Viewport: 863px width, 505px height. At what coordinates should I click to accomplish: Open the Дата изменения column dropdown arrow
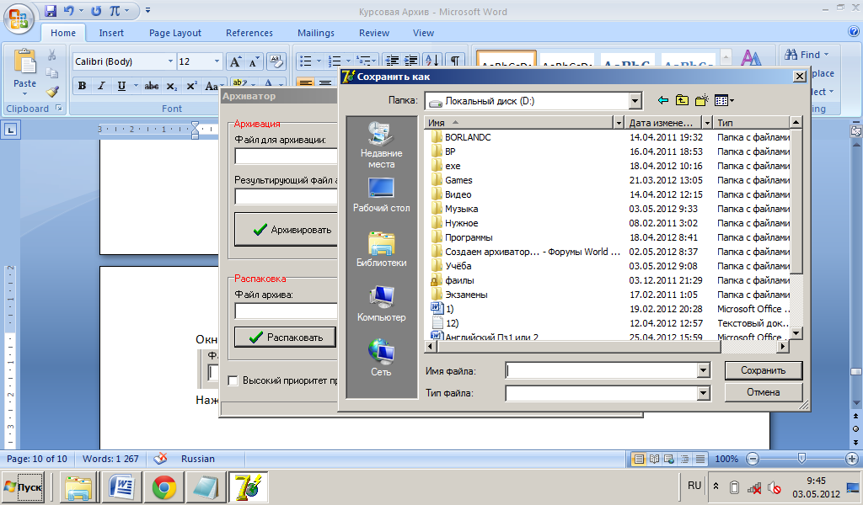click(x=707, y=123)
